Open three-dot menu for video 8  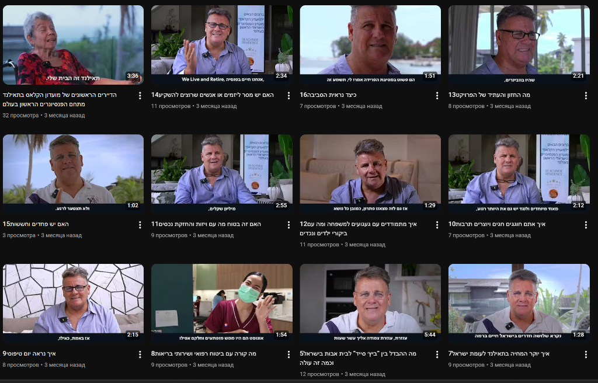pos(288,354)
